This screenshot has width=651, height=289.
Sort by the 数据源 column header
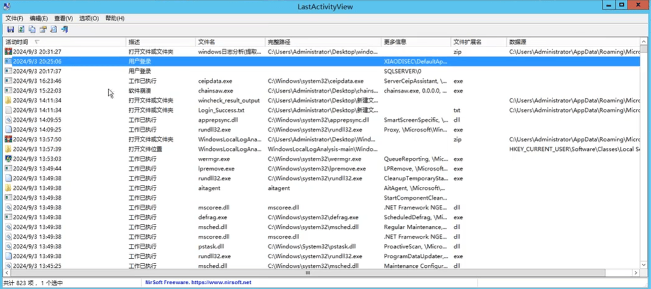[x=574, y=42]
